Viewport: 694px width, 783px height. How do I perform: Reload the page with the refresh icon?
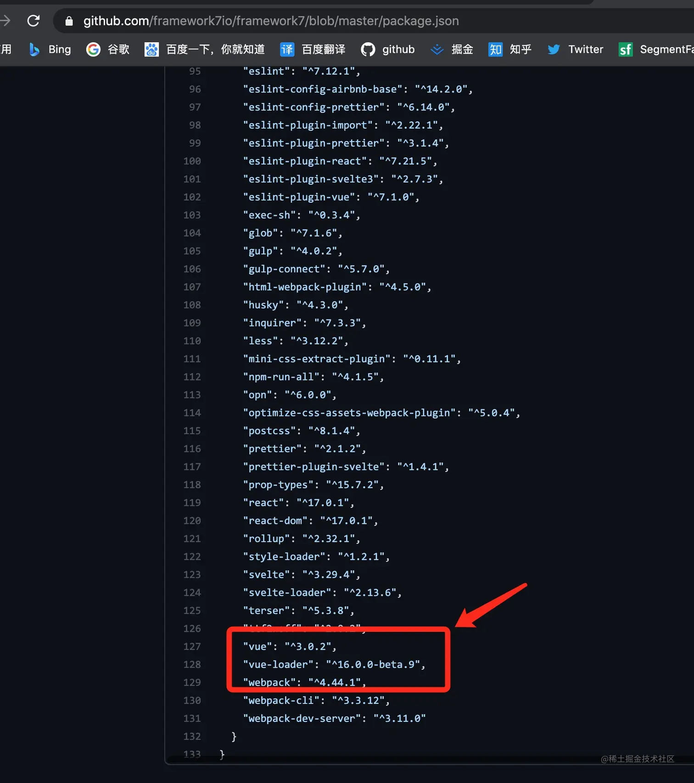pyautogui.click(x=34, y=21)
